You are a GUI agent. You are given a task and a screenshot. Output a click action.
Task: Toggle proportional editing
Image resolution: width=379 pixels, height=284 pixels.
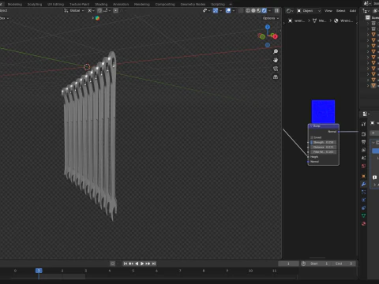click(x=116, y=10)
